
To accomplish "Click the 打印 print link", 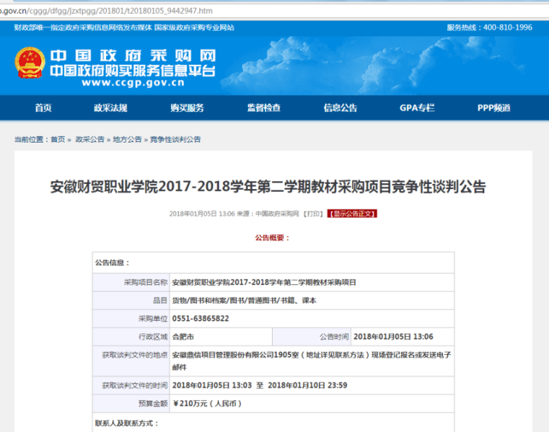I will (x=313, y=214).
